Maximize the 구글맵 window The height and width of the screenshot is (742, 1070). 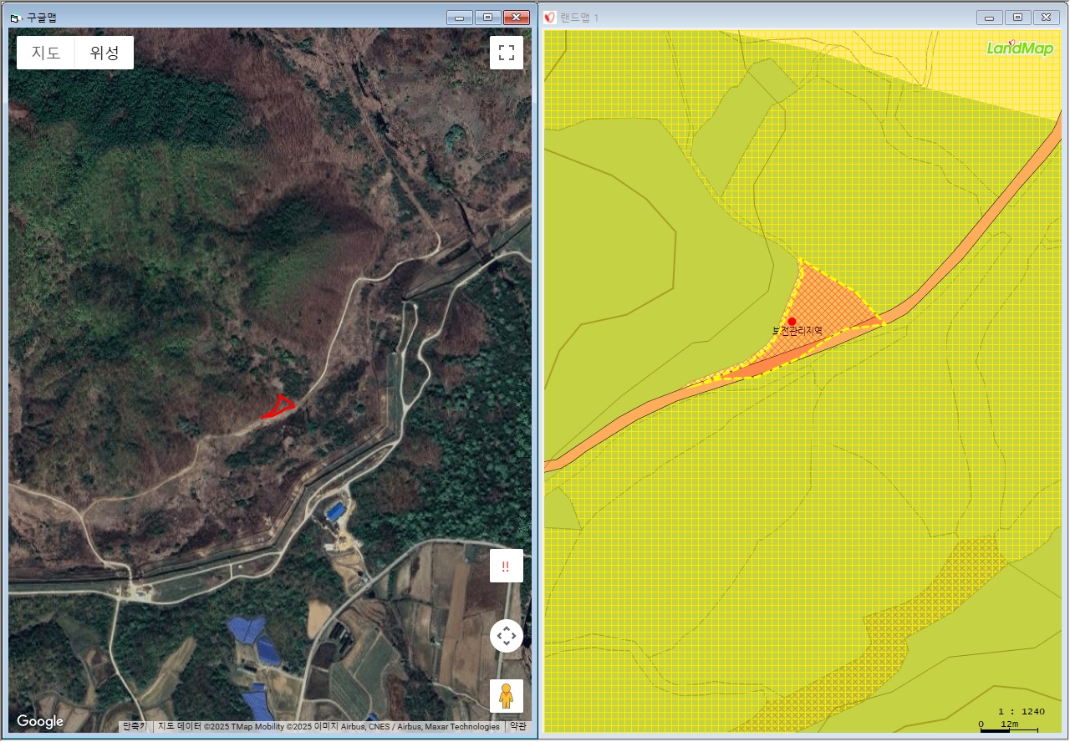click(x=488, y=18)
